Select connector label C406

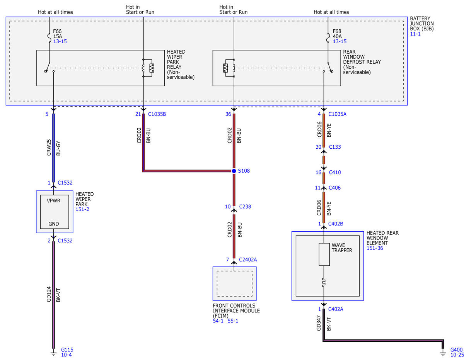[335, 188]
